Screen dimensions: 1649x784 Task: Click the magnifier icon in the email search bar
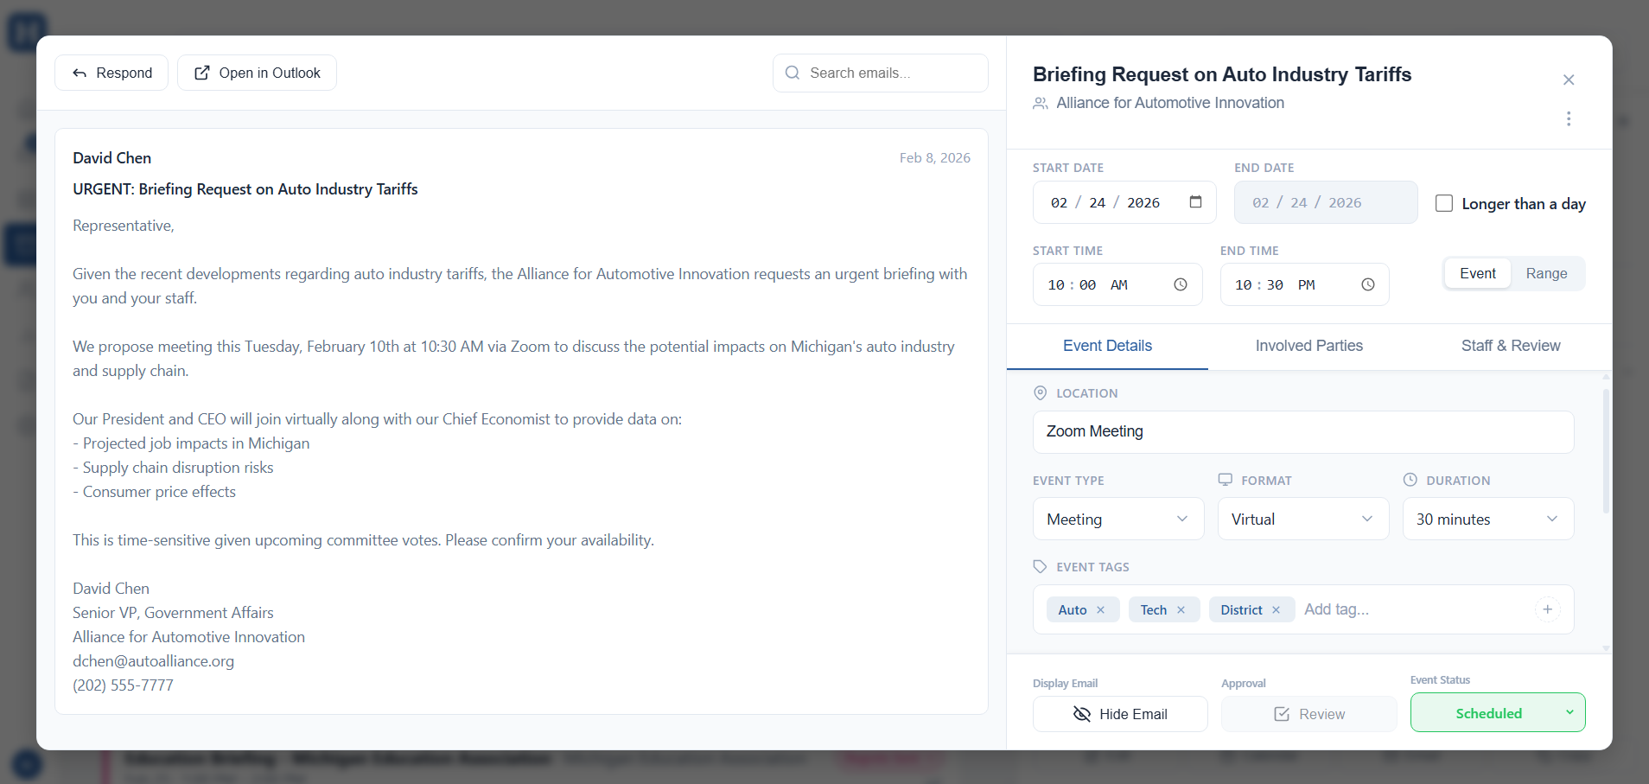pyautogui.click(x=793, y=73)
